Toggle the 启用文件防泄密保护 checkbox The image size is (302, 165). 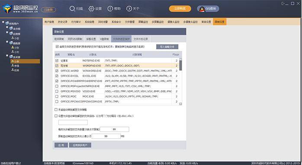point(57,47)
